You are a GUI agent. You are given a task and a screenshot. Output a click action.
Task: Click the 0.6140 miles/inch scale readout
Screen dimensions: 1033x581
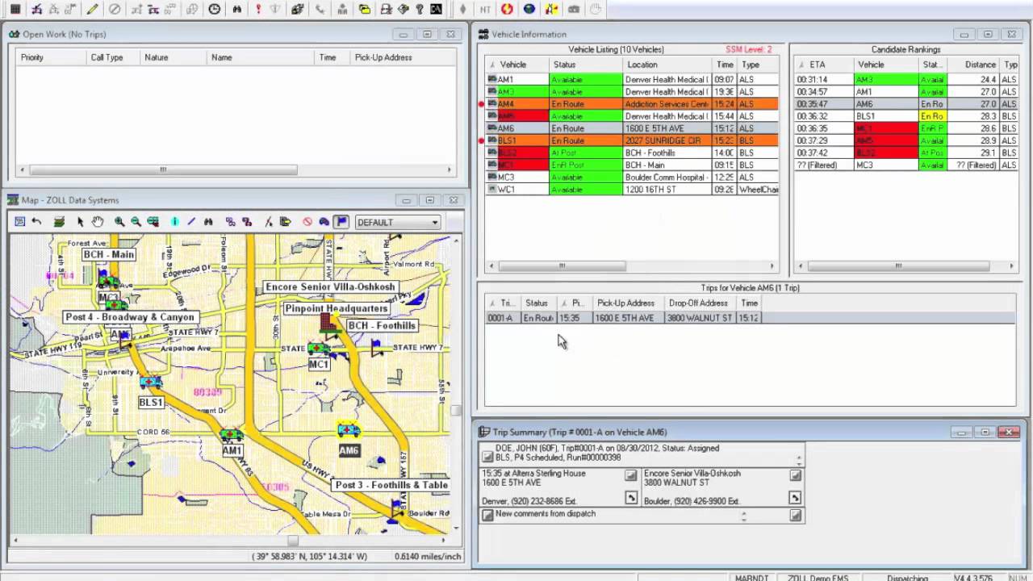pos(428,557)
